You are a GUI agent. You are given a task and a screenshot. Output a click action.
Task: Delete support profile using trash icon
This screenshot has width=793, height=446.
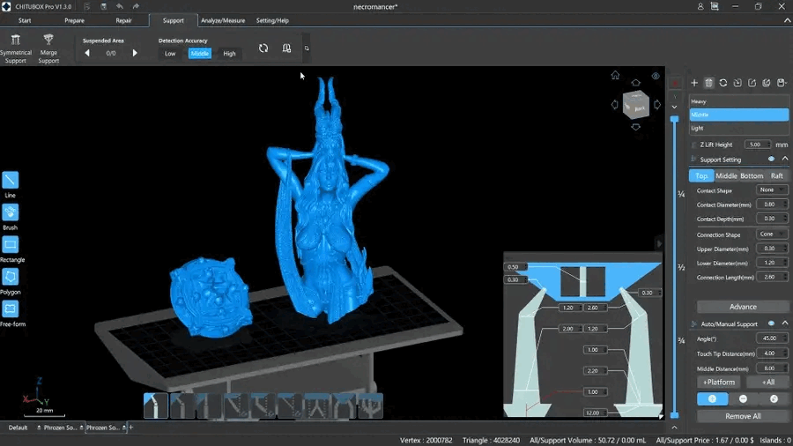tap(708, 83)
